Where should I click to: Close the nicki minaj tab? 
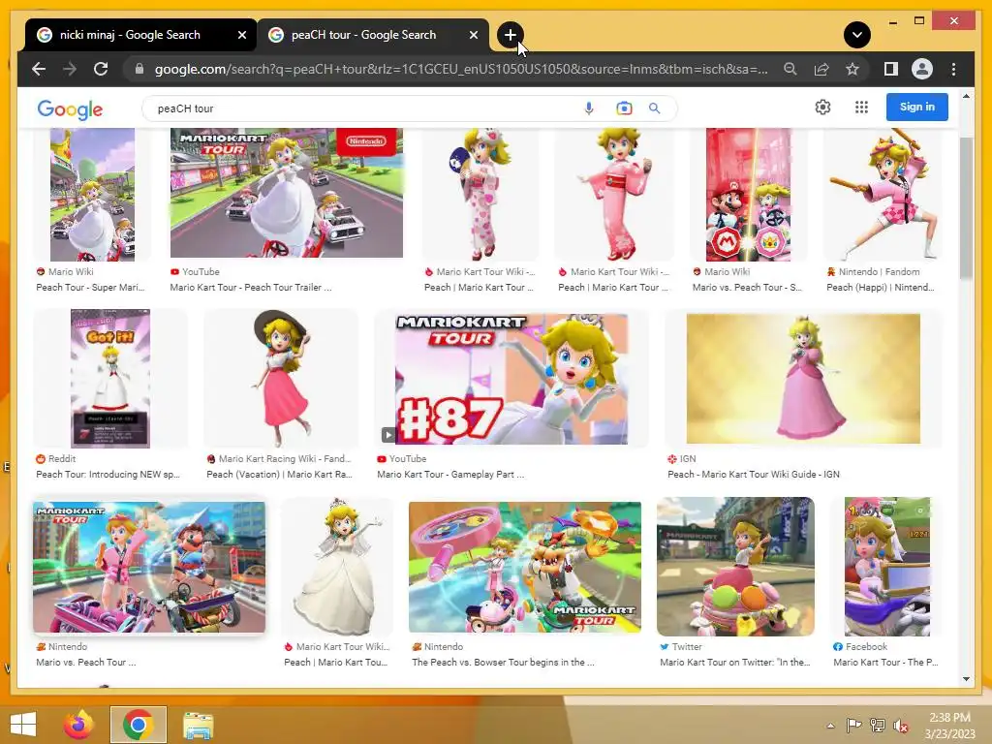coord(241,36)
